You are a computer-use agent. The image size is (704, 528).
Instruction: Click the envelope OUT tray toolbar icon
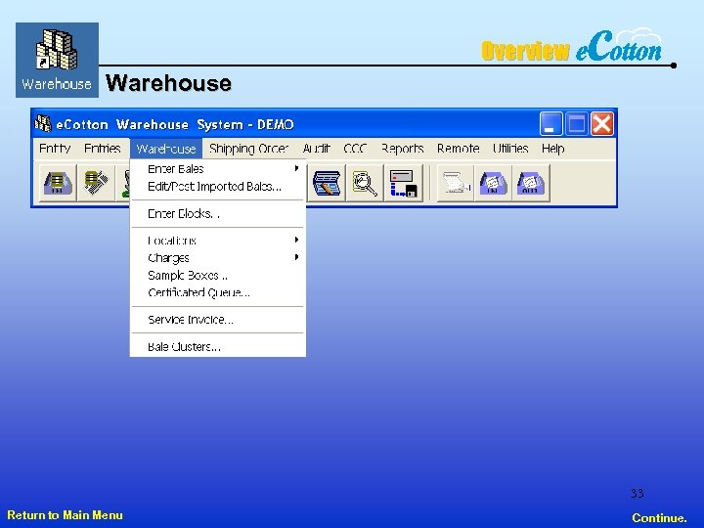tap(531, 183)
